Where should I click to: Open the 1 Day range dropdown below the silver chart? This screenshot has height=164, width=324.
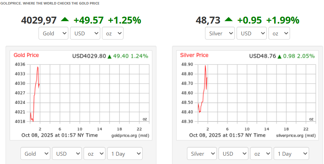click(x=291, y=154)
